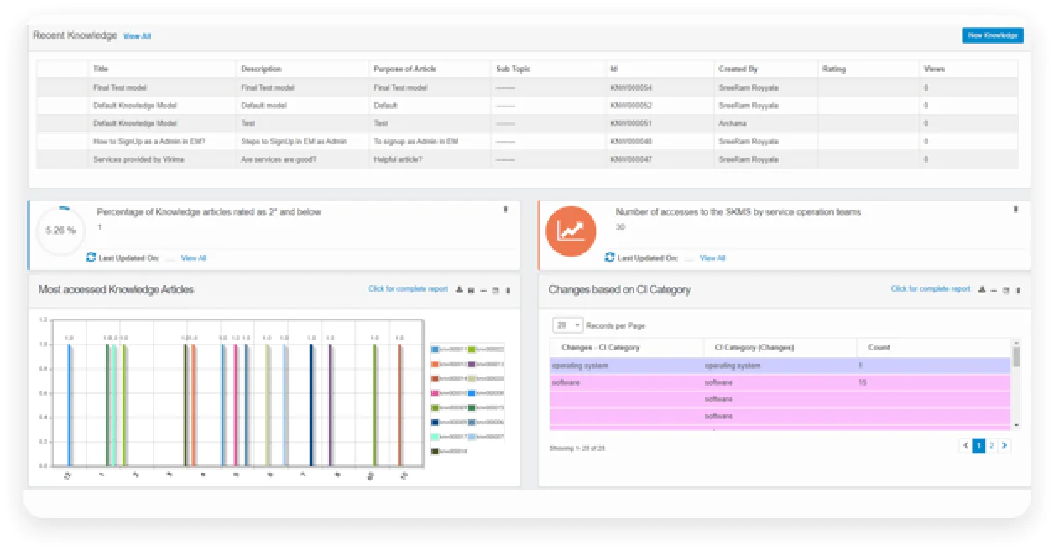Download the Changes based on CI Category report
The height and width of the screenshot is (550, 1054).
coord(981,290)
